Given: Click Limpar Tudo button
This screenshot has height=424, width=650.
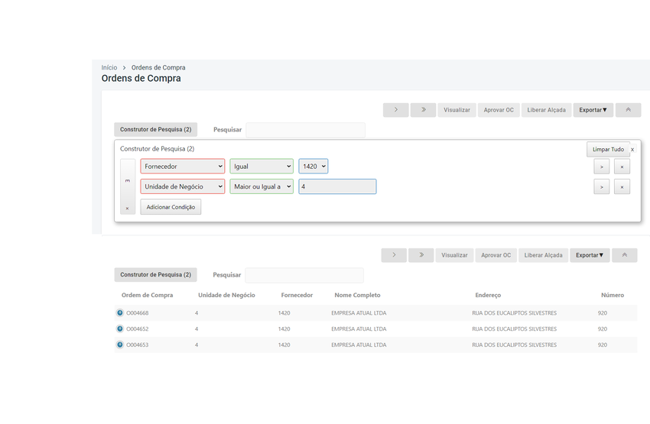Looking at the screenshot, I should tap(608, 150).
